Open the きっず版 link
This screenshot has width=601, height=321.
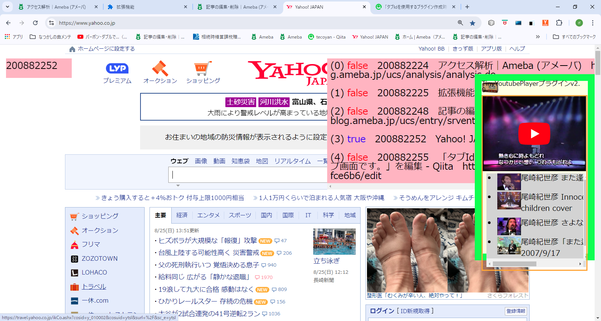[463, 49]
